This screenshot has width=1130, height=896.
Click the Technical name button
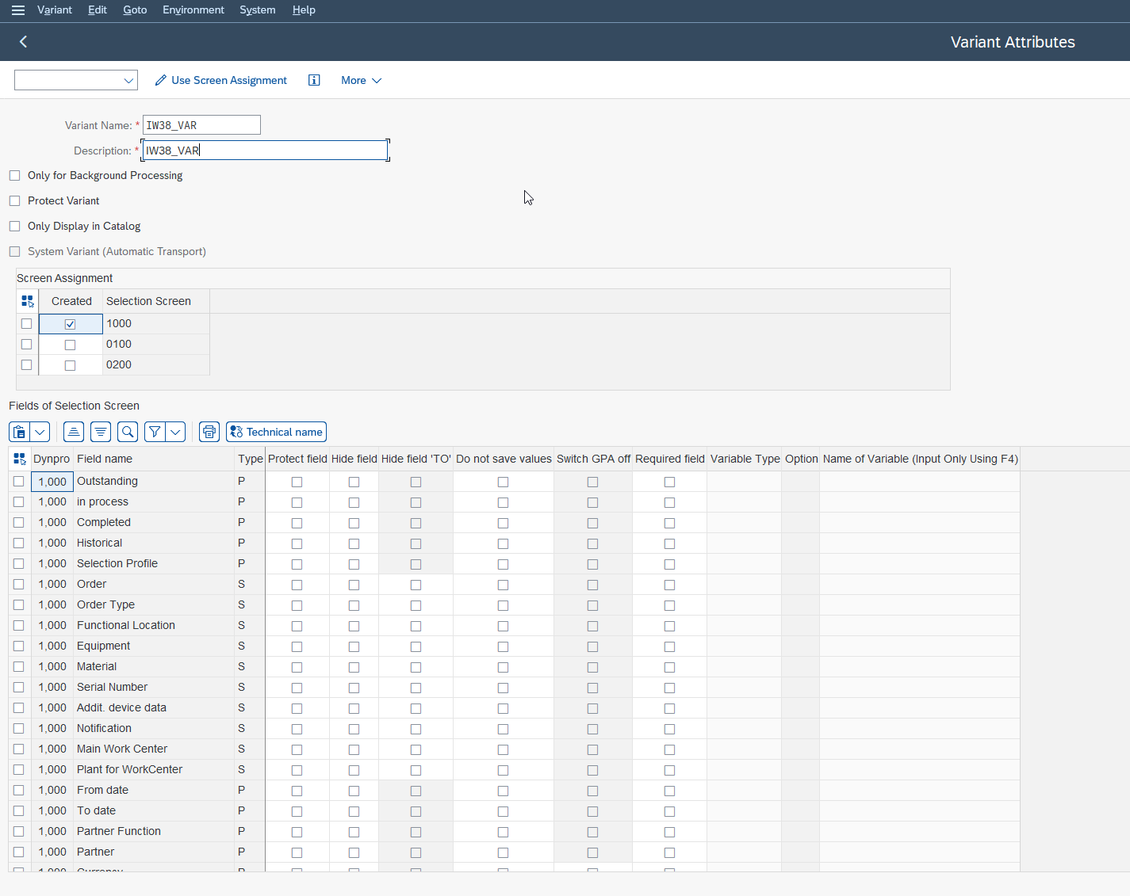coord(276,432)
